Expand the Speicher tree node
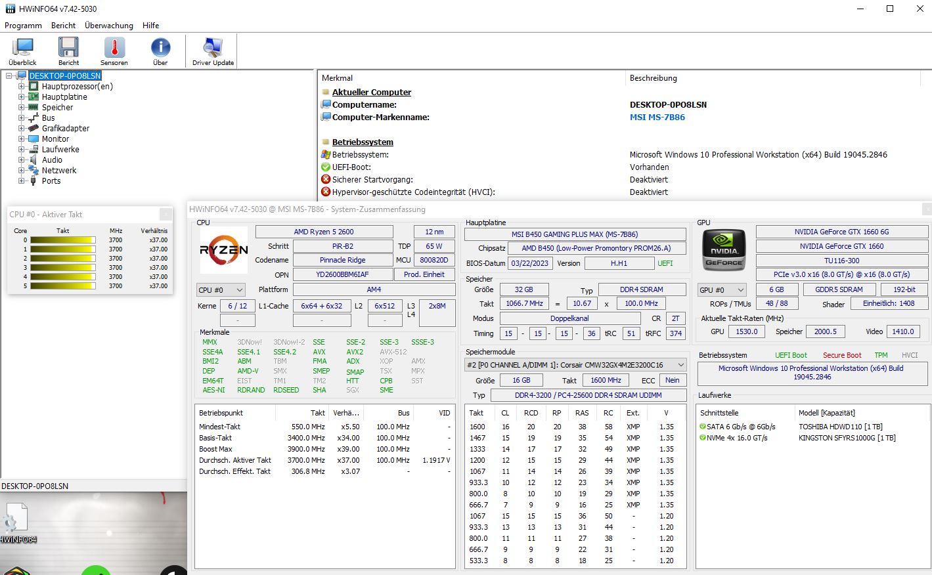The height and width of the screenshot is (575, 932). coord(21,107)
